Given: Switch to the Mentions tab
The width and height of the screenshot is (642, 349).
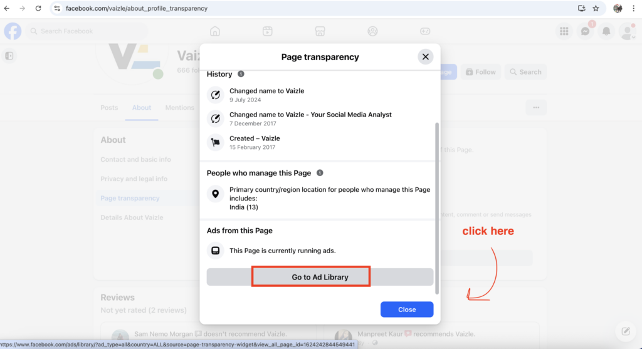Looking at the screenshot, I should click(179, 108).
